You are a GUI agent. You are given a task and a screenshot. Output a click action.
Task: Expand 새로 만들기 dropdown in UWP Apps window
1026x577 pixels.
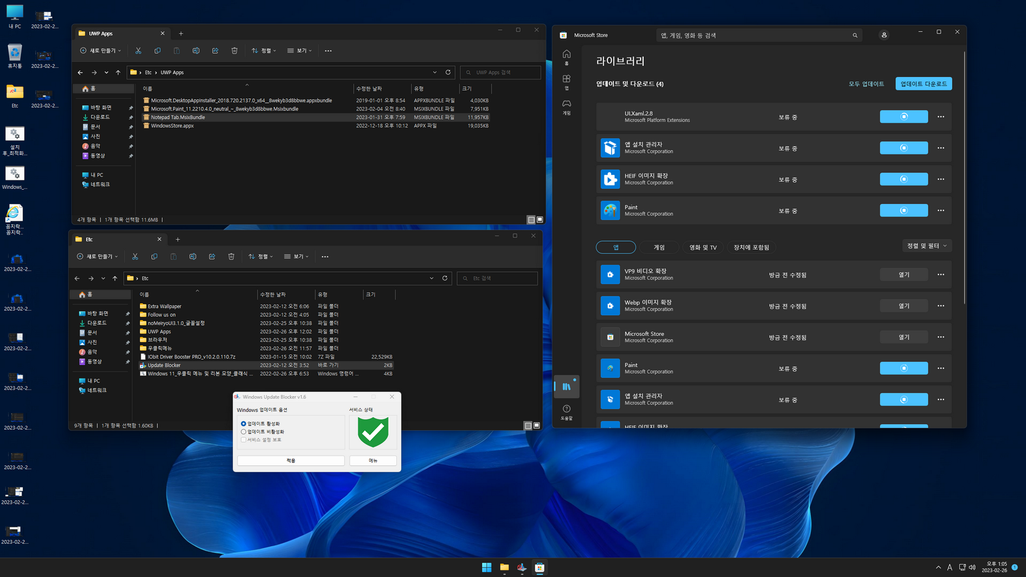pyautogui.click(x=101, y=51)
